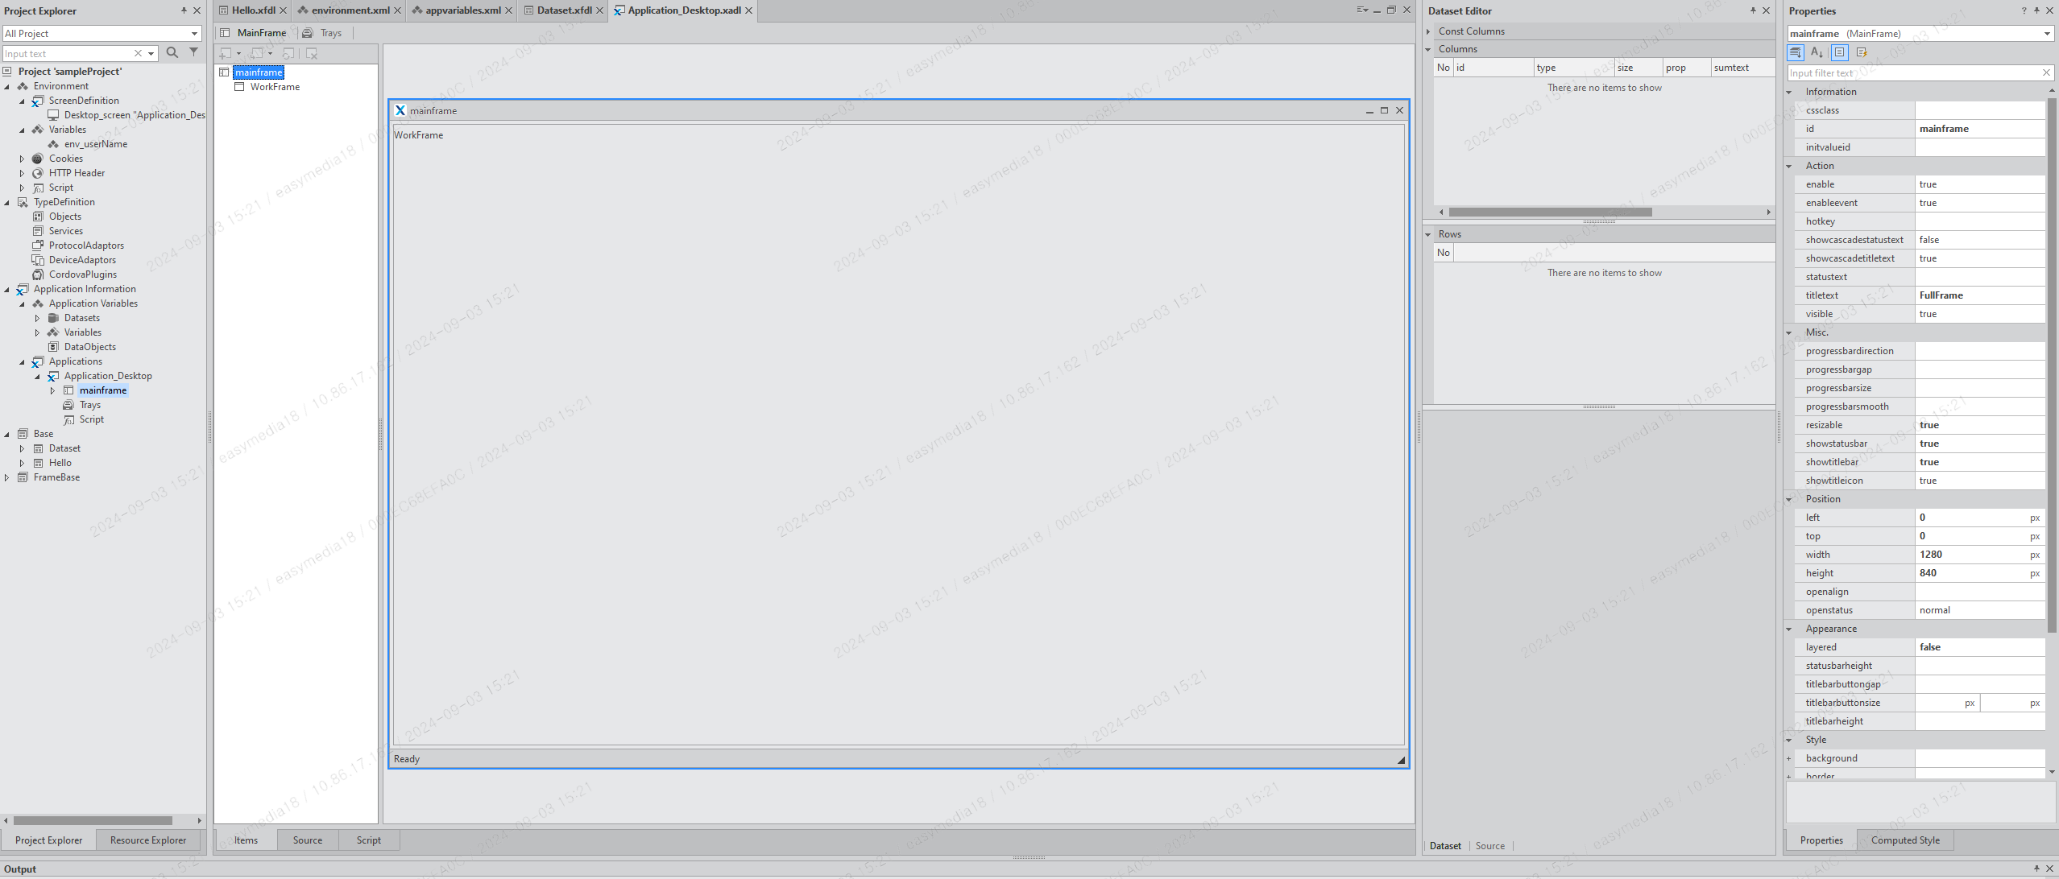2059x879 pixels.
Task: Open the mainframe object selector dropdown
Action: click(x=2047, y=34)
